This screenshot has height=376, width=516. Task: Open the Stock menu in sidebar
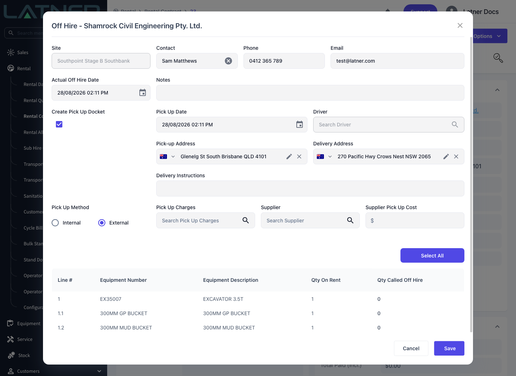click(24, 355)
